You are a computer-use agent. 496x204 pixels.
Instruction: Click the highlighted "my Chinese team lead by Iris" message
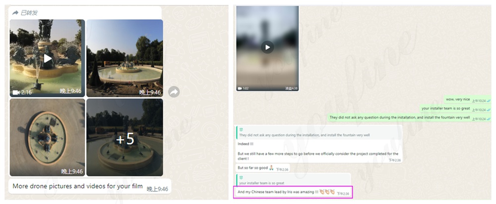(293, 192)
